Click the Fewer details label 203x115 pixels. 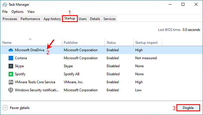[20, 108]
